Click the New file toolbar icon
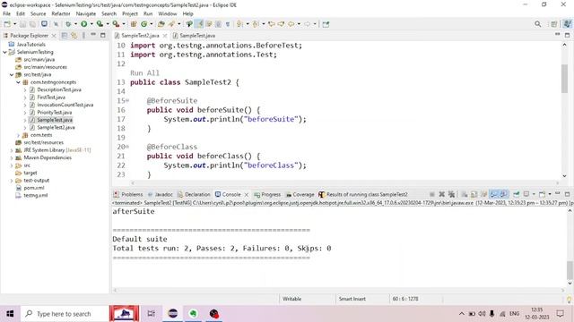The width and height of the screenshot is (574, 322). pyautogui.click(x=7, y=24)
